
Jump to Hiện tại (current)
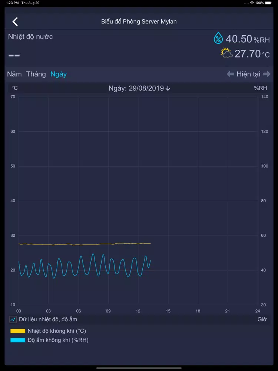coord(248,74)
